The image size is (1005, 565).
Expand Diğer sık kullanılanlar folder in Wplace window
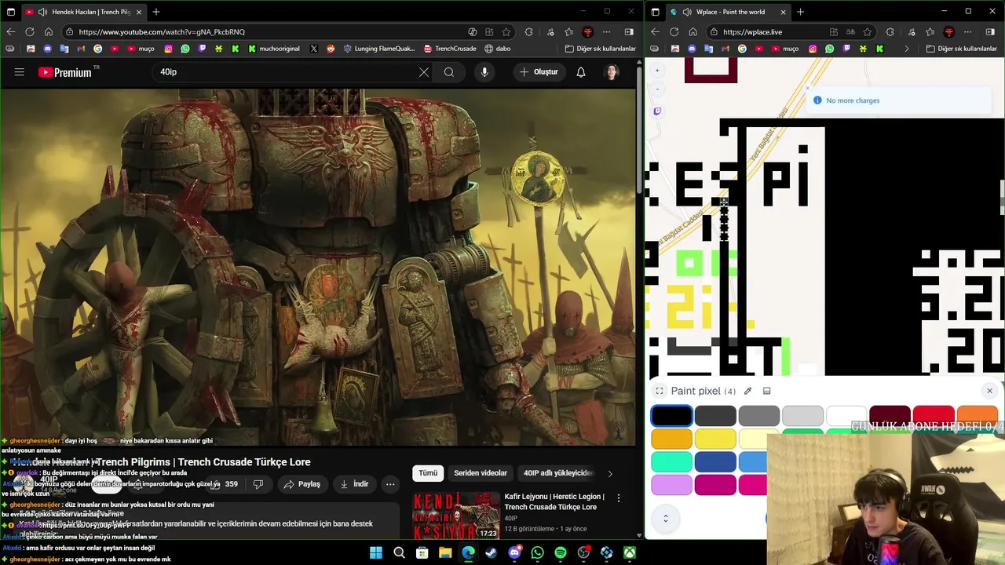pos(962,49)
